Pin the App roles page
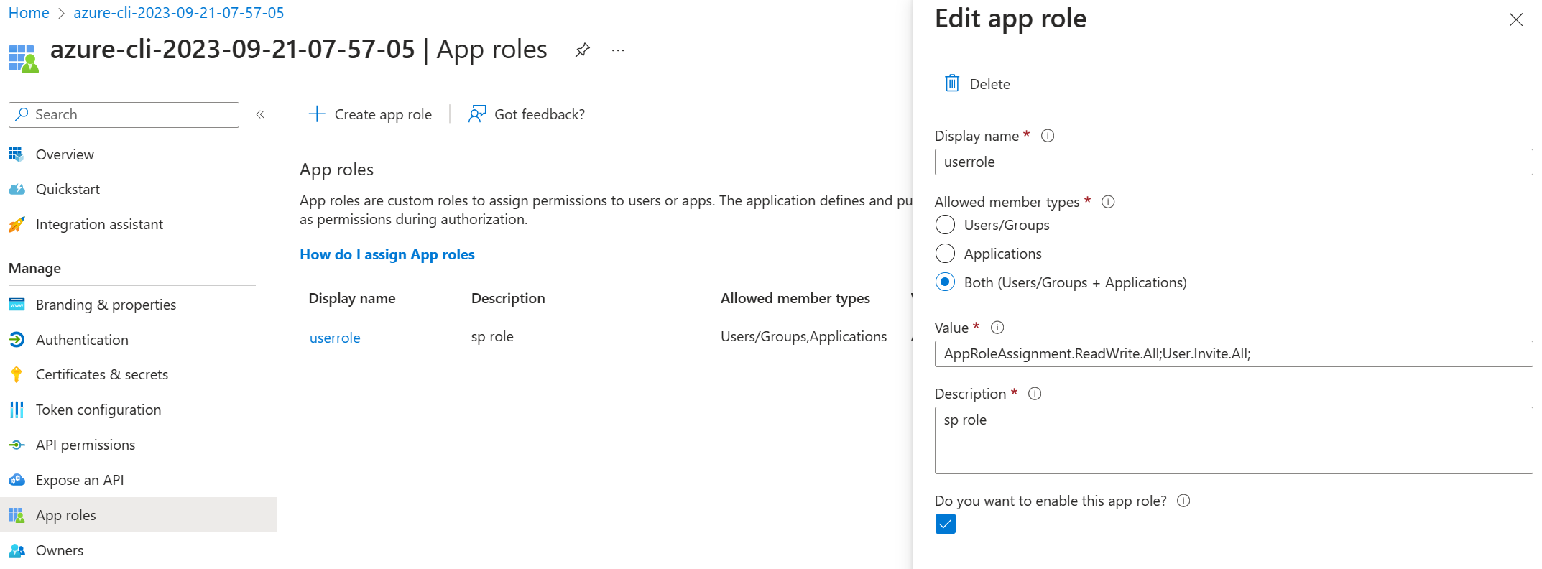 coord(583,50)
